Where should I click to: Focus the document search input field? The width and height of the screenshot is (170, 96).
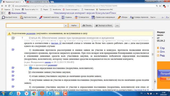pyautogui.click(x=35, y=26)
